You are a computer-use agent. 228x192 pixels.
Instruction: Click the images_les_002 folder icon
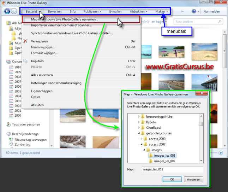pos(151,161)
